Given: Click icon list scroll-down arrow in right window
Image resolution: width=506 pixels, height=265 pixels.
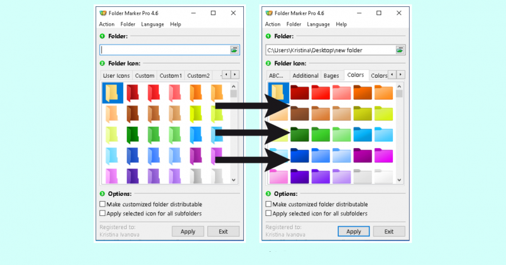Looking at the screenshot, I should [400, 180].
